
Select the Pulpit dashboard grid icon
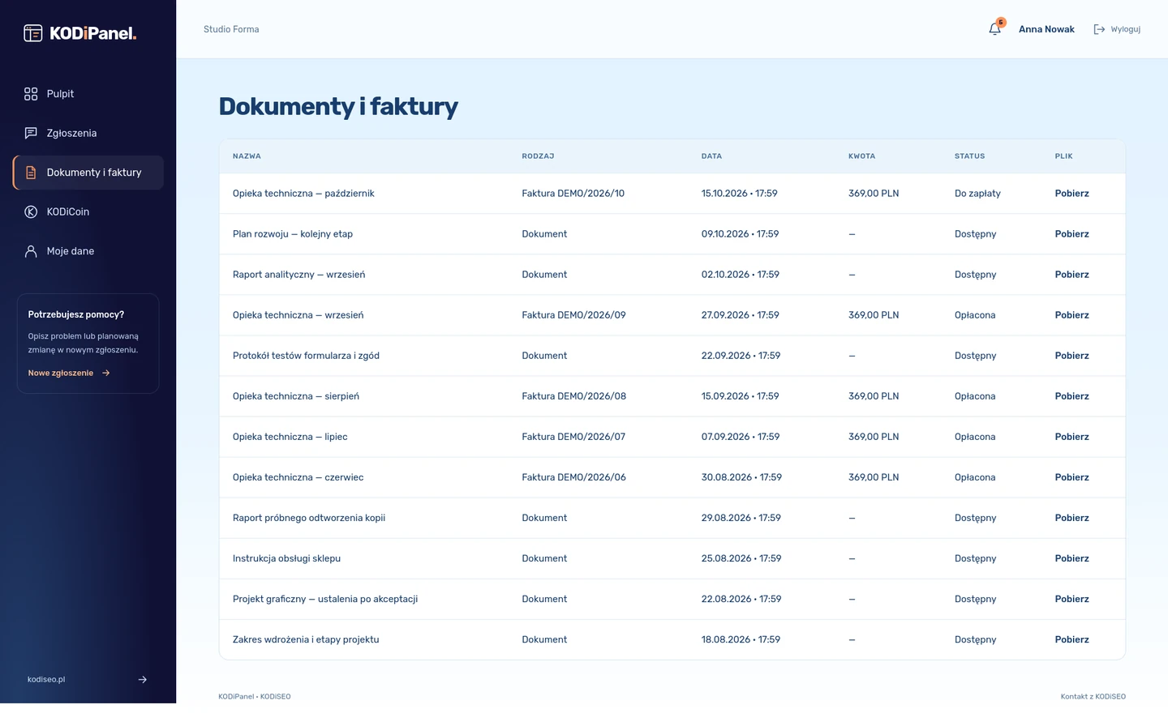[x=31, y=94]
